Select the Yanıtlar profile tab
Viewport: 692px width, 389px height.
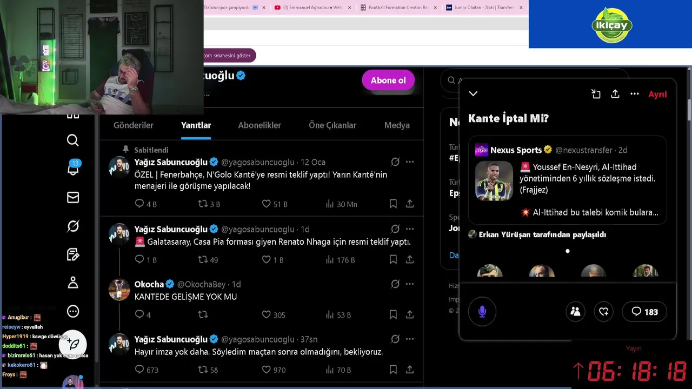click(x=196, y=125)
